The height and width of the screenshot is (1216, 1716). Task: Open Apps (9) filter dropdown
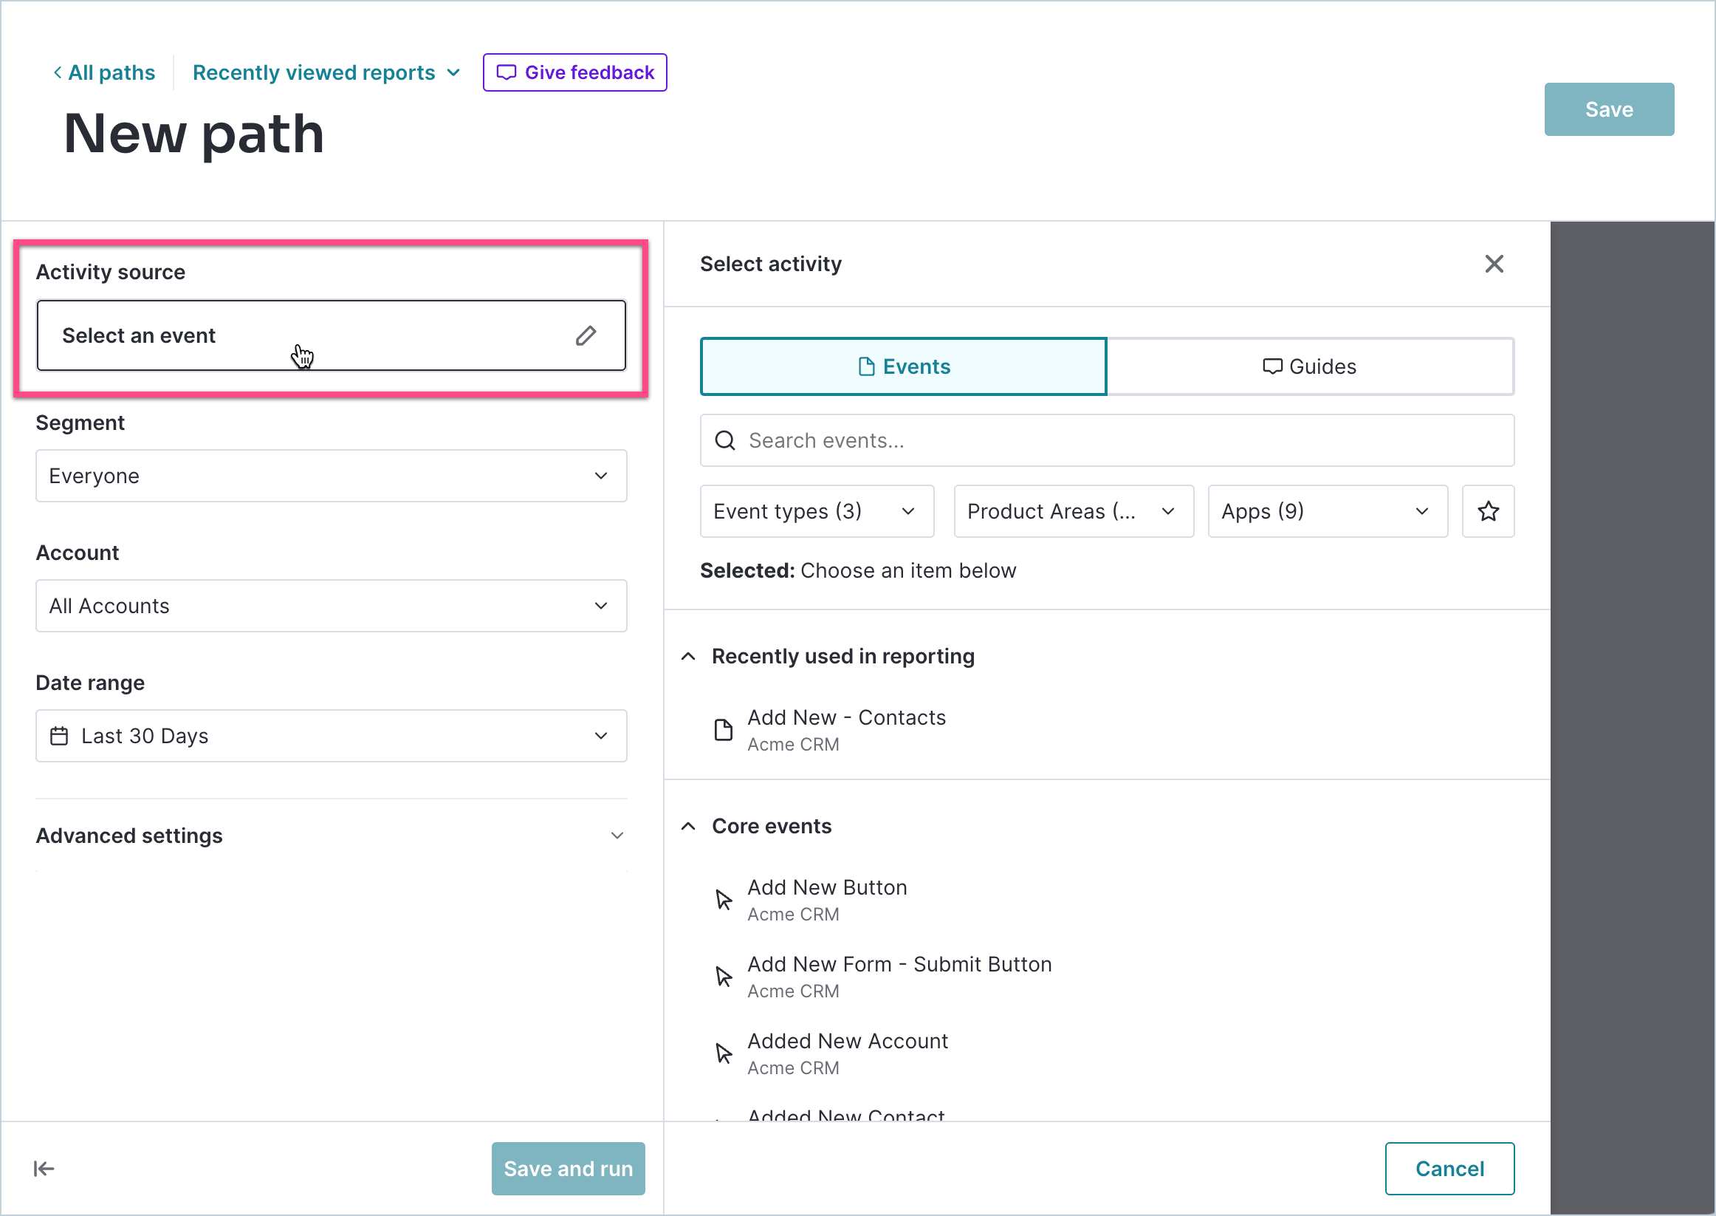[1328, 511]
